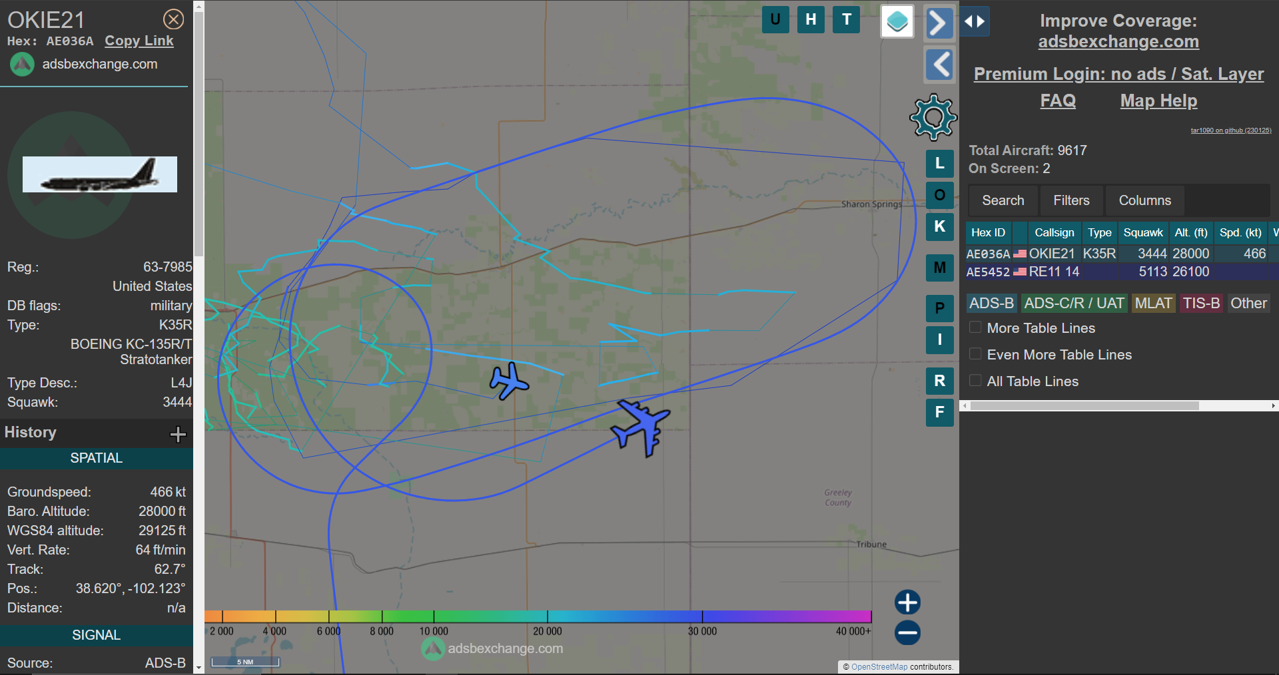Viewport: 1279px width, 675px height.
Task: Switch to the Search tab
Action: pyautogui.click(x=1003, y=200)
